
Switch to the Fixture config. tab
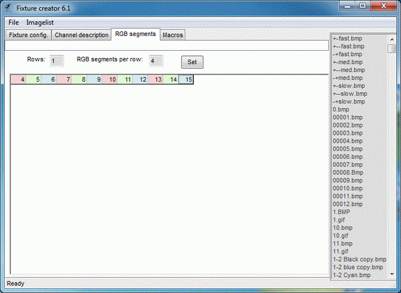(28, 35)
